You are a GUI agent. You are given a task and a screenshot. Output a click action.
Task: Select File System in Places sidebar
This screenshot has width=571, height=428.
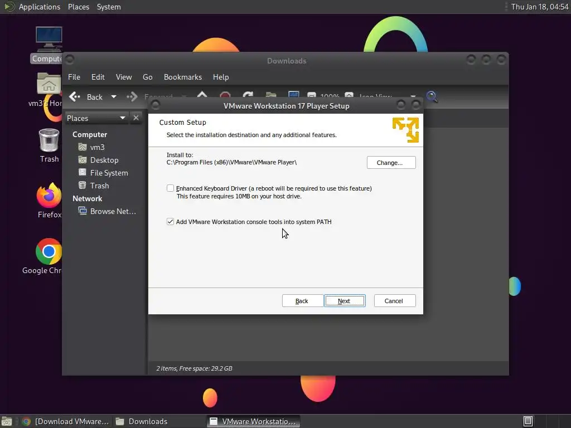tap(109, 173)
